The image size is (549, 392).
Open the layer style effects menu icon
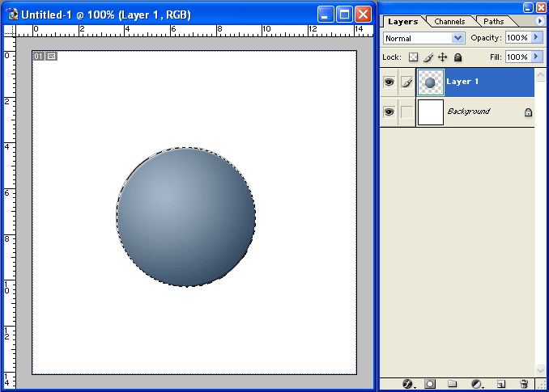(x=407, y=384)
